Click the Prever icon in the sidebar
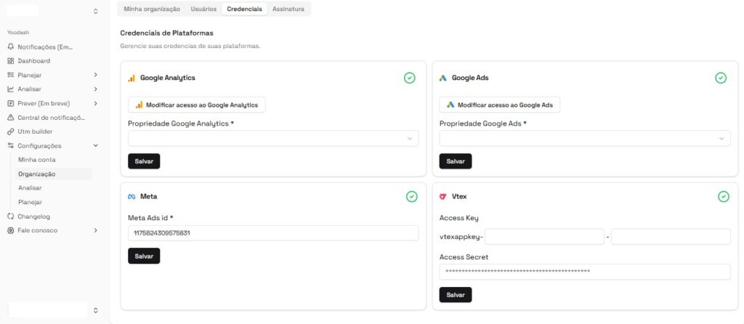This screenshot has width=744, height=324. pyautogui.click(x=11, y=103)
